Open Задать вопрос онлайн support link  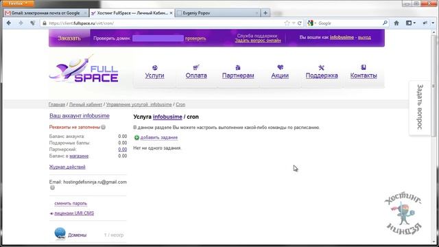258,40
